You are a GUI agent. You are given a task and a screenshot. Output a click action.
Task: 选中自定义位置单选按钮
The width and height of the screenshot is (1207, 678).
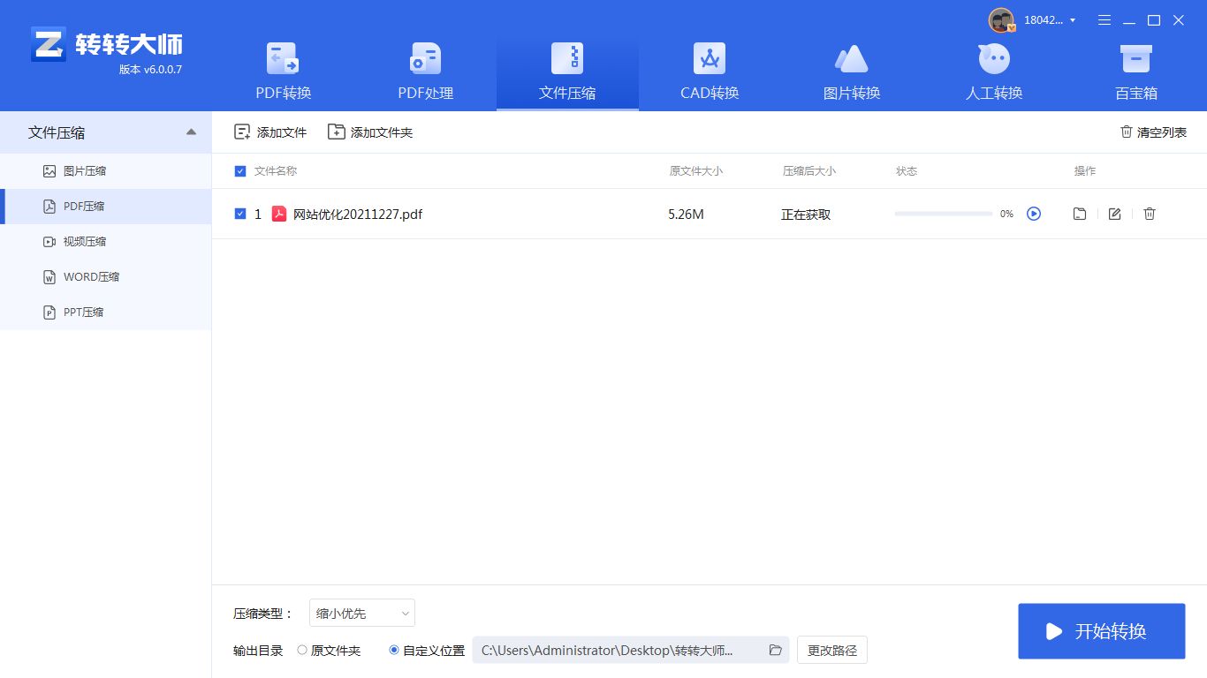pyautogui.click(x=393, y=650)
